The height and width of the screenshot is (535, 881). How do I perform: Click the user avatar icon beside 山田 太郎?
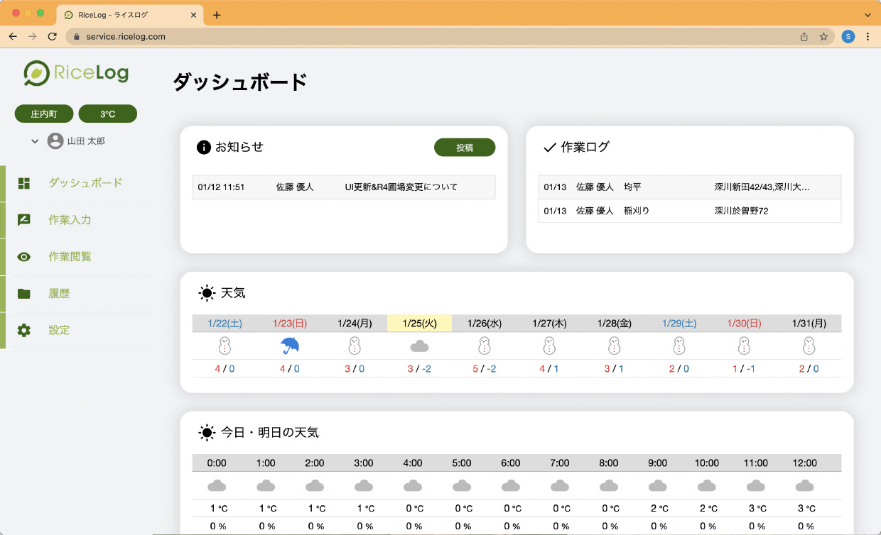55,141
